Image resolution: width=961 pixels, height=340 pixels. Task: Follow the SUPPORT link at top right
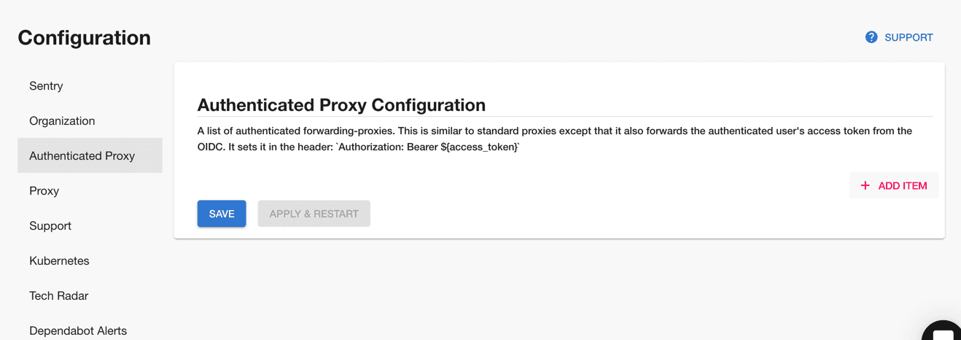(x=909, y=37)
